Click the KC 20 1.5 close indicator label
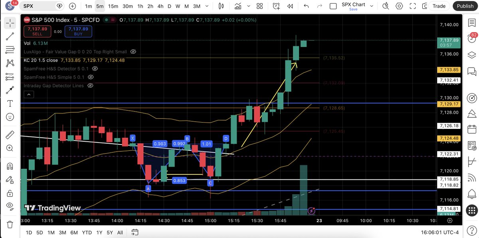 coord(41,60)
